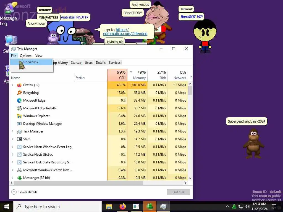Image resolution: width=283 pixels, height=212 pixels.
Task: Click the Superpeachanddaisy2024 gorilla character
Action: tap(253, 144)
